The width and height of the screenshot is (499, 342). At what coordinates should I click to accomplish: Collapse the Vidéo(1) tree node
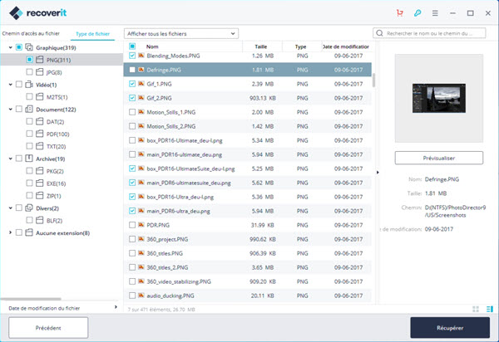tap(10, 85)
